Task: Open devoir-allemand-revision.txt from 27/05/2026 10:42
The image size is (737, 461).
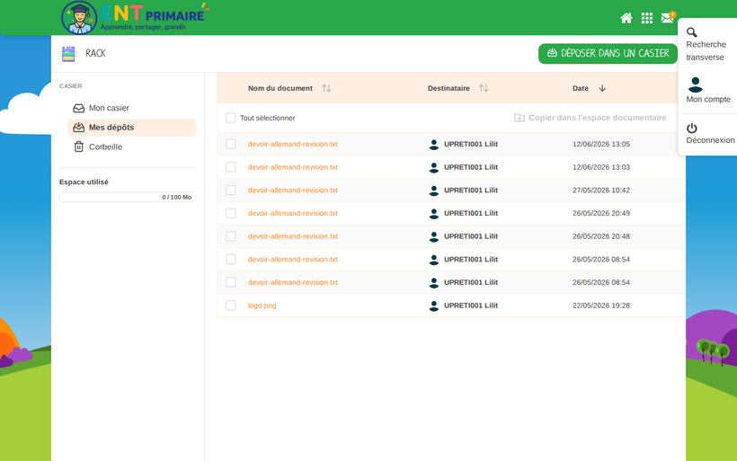Action: pyautogui.click(x=293, y=191)
